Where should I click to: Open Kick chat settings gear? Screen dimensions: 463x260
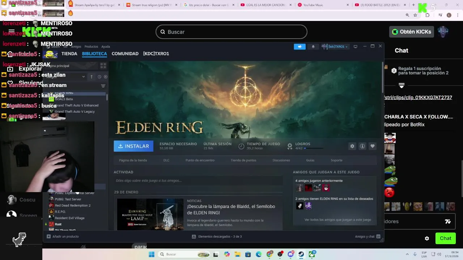click(427, 238)
